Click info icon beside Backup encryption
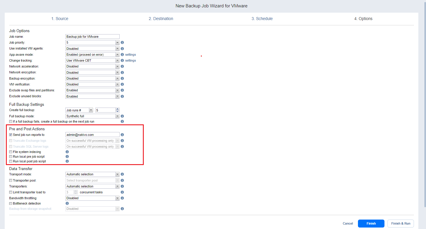 122,78
